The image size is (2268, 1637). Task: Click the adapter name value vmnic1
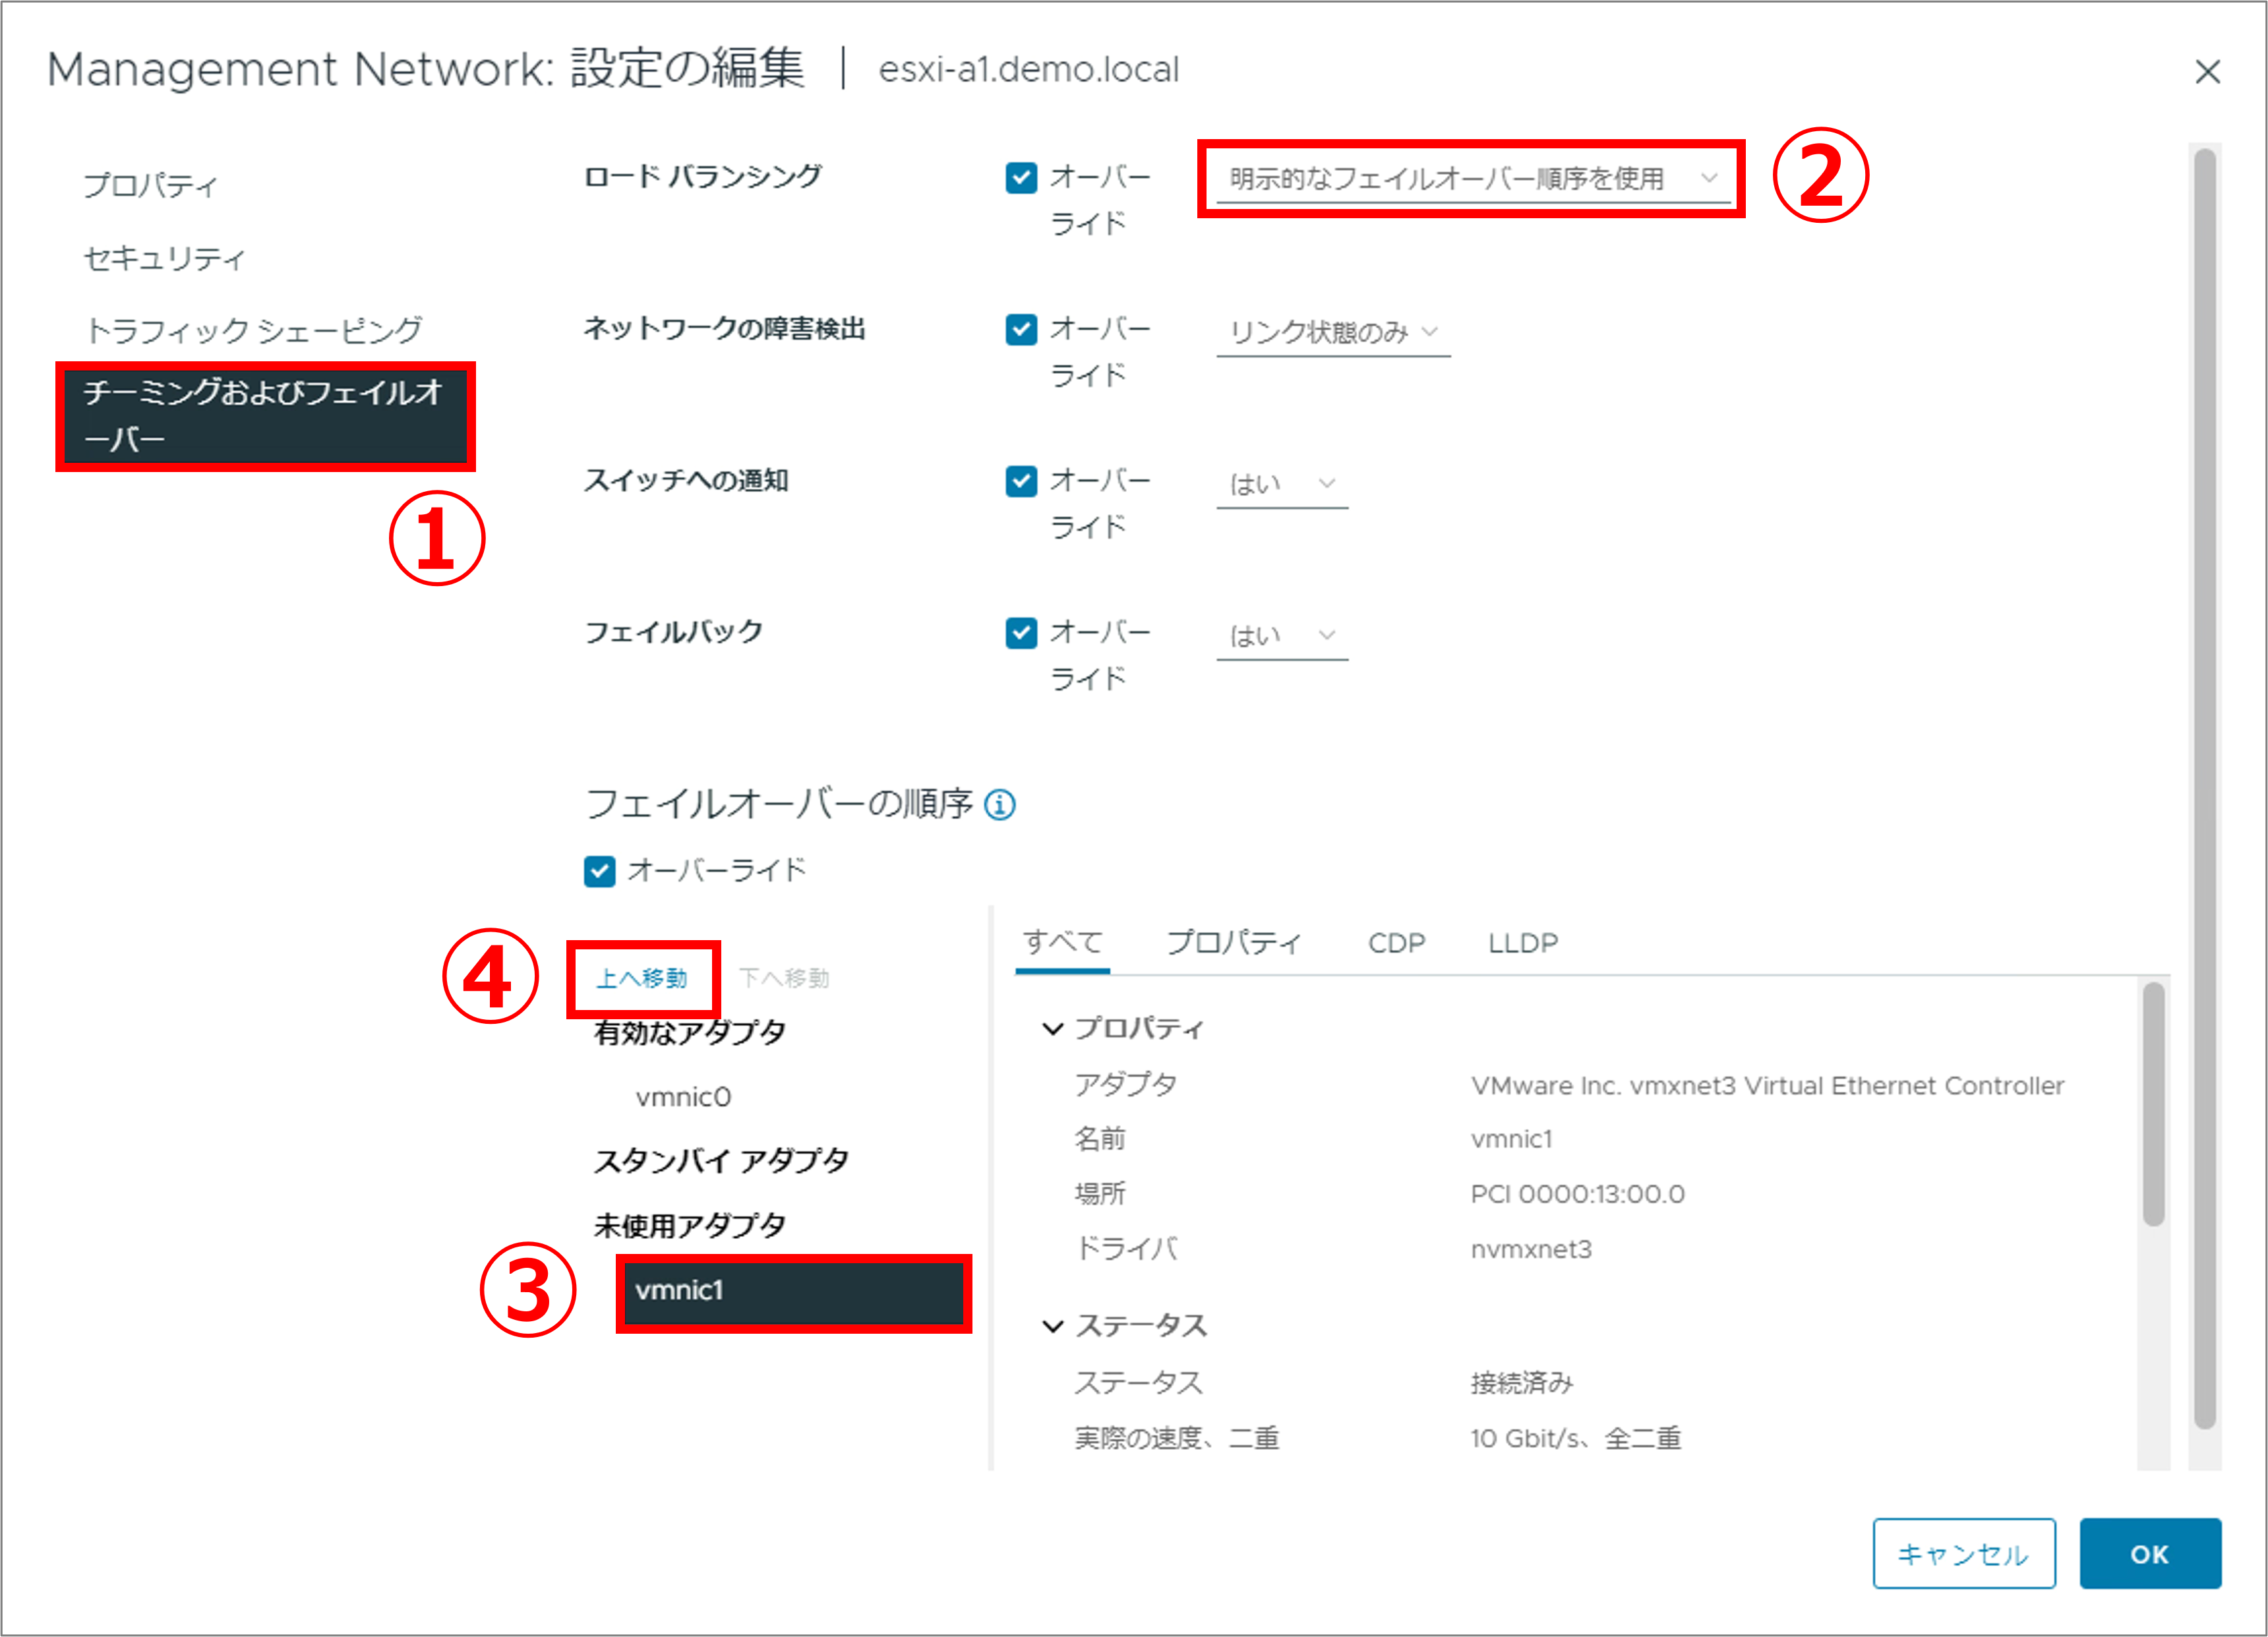click(x=1511, y=1139)
